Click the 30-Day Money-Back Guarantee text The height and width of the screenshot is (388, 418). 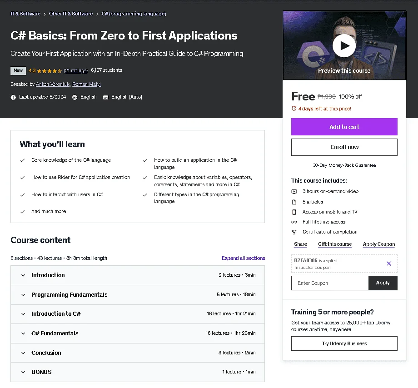[344, 165]
